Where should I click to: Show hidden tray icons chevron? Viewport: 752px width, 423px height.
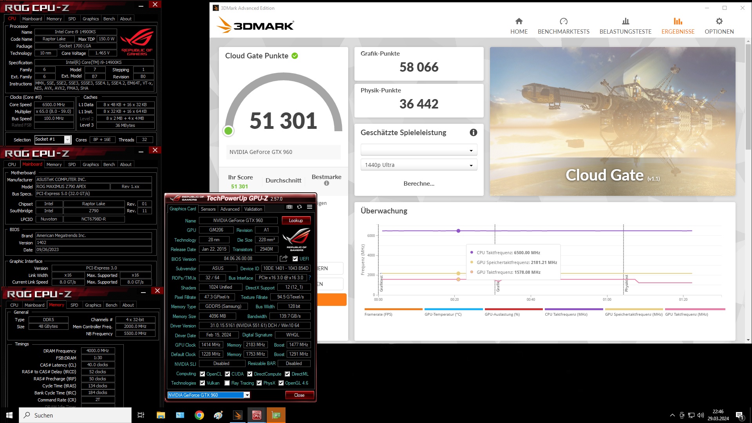pos(672,415)
